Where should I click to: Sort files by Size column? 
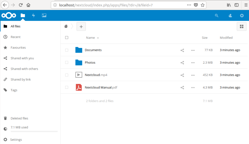(x=204, y=38)
